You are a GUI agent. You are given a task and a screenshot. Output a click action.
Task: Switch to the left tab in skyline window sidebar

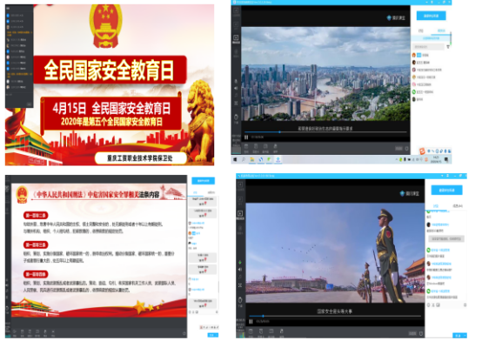(421, 30)
